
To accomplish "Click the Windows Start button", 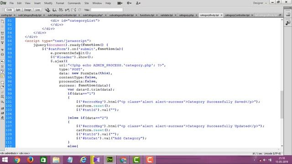I will coord(5,160).
